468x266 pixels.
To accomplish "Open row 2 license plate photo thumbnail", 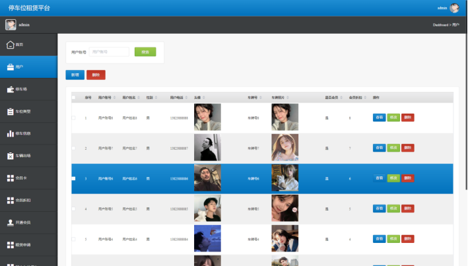I will click(284, 147).
